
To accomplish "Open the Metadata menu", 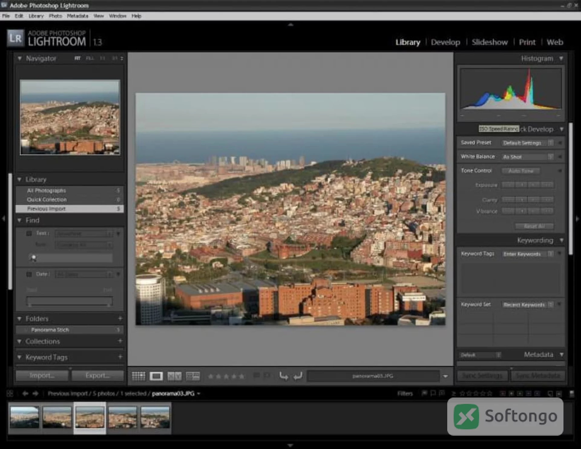I will (x=77, y=16).
